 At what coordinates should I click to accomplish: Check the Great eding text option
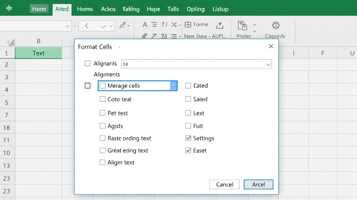102,150
